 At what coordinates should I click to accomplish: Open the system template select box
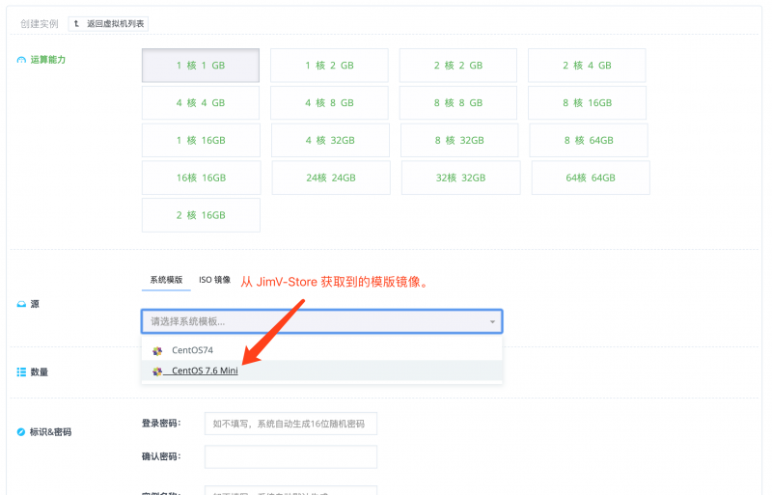coord(322,321)
